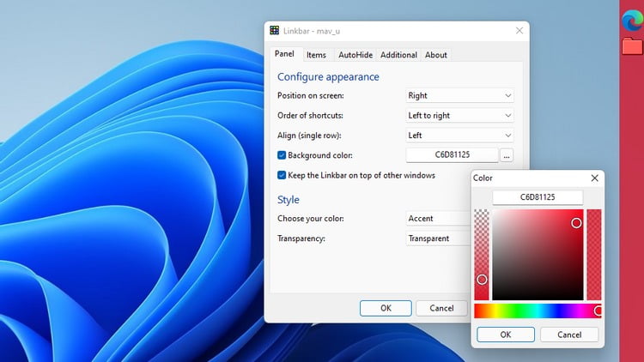644x362 pixels.
Task: Click the color preview strip in Color dialog
Action: pos(594,255)
